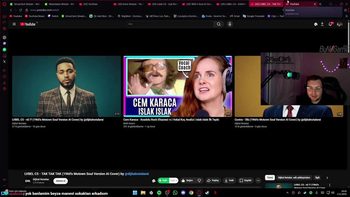
Task: Select the Tümü filter chip
Action: 270,178
